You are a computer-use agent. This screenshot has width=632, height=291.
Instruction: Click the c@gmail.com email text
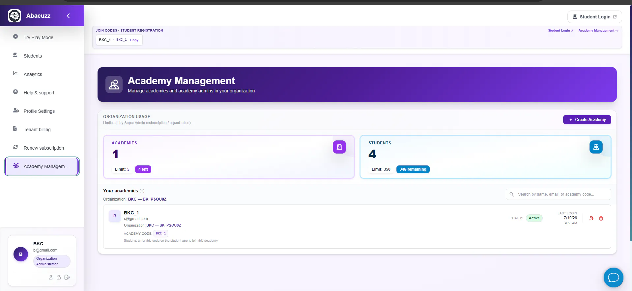click(136, 219)
